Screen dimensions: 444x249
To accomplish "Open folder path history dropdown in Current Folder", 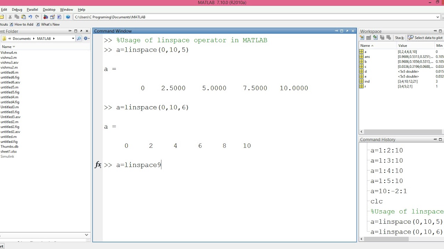I will [73, 38].
